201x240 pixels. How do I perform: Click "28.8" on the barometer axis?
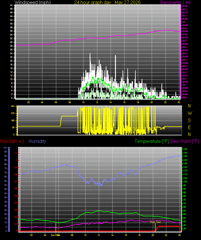pyautogui.click(x=184, y=97)
